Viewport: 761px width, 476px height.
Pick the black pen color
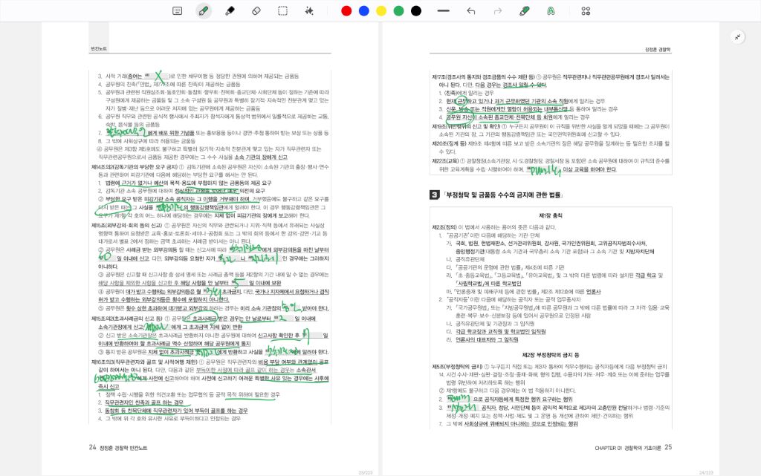point(416,11)
